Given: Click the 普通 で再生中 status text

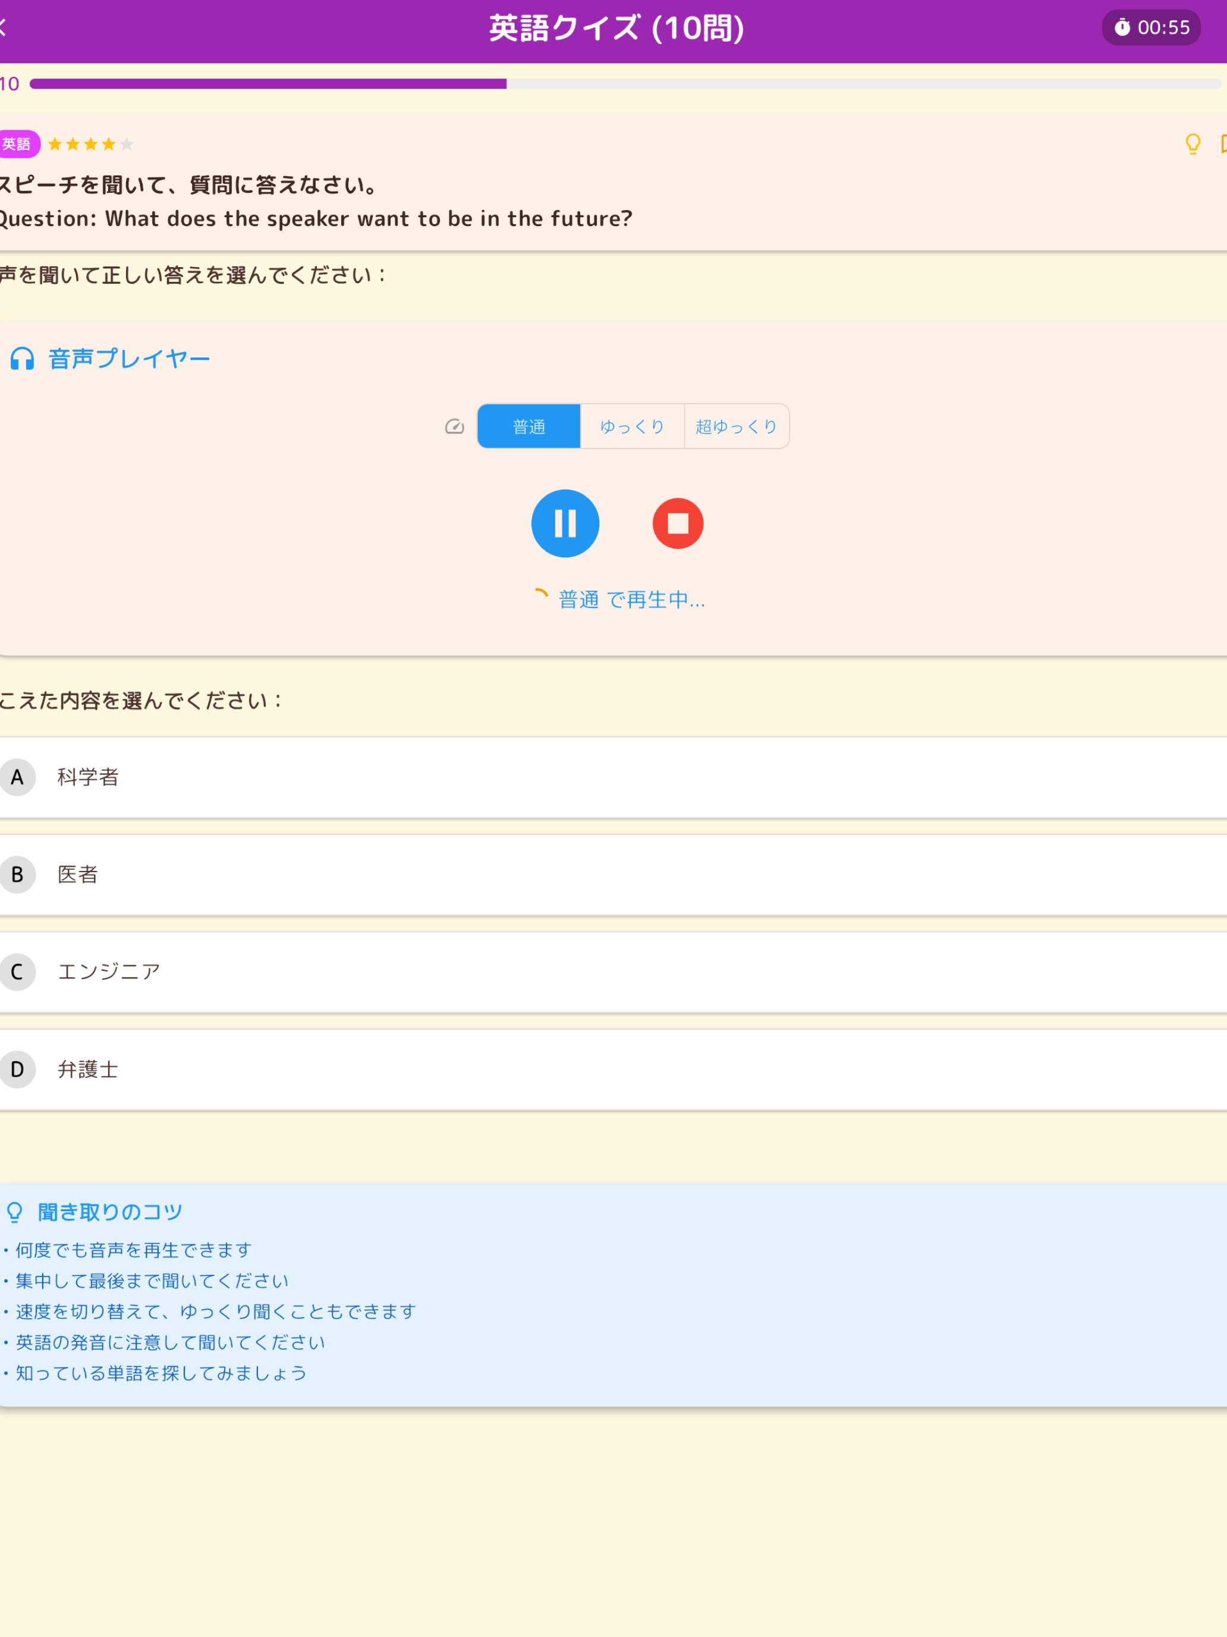Looking at the screenshot, I should point(631,600).
